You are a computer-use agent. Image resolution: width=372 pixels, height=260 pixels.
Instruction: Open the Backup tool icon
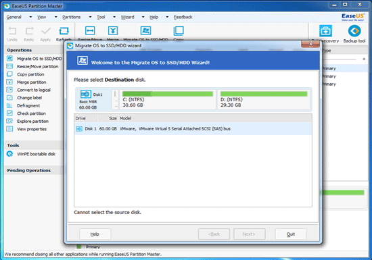pyautogui.click(x=354, y=31)
